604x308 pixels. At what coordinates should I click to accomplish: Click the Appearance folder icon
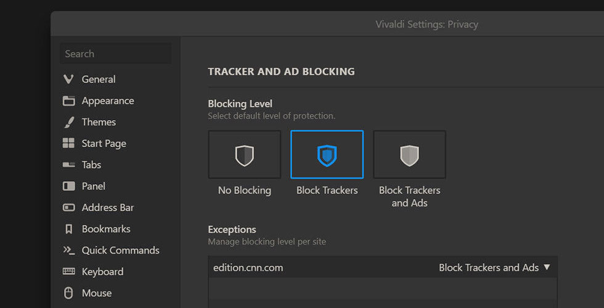coord(68,101)
